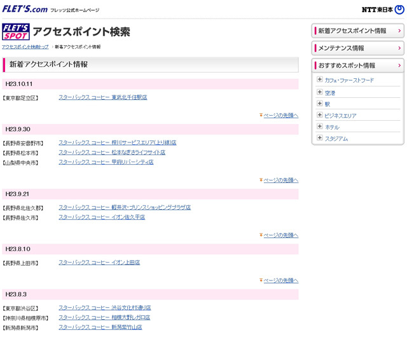The image size is (407, 337).
Task: Open スターバックス コーヒー イオン佐久平店 link
Action: 102,217
